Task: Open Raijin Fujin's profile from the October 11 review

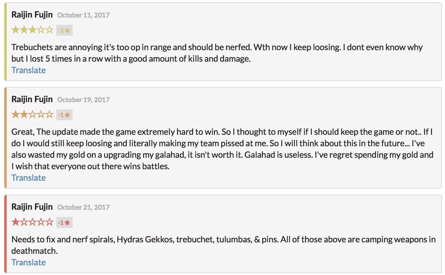Action: [x=32, y=15]
